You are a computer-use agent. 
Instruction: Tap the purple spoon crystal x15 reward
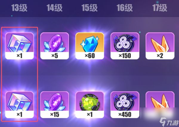(55, 105)
